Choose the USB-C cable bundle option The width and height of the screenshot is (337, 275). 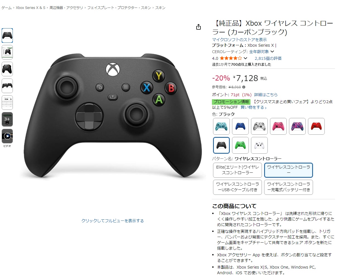(238, 187)
